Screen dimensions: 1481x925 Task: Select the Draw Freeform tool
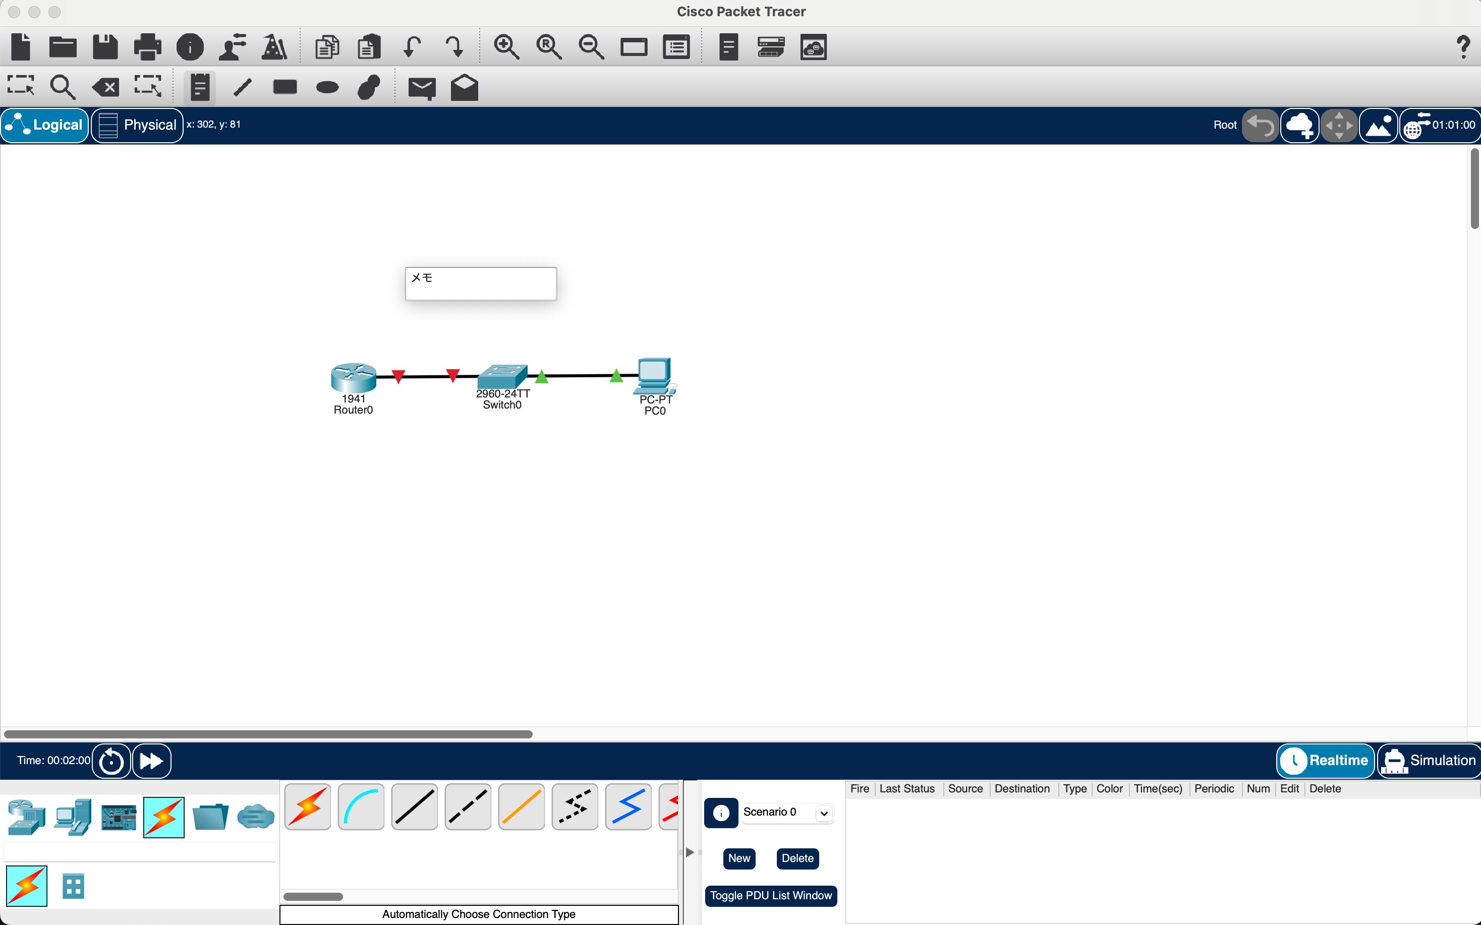click(x=369, y=87)
